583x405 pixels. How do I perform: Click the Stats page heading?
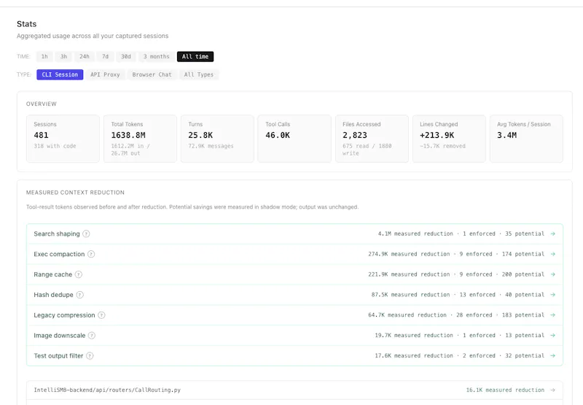[27, 24]
